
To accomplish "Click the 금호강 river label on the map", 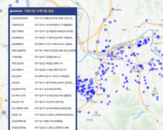I will [141, 37].
